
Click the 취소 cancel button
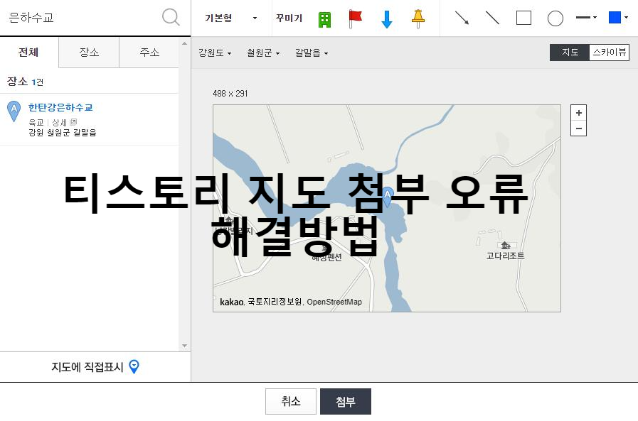pos(290,402)
